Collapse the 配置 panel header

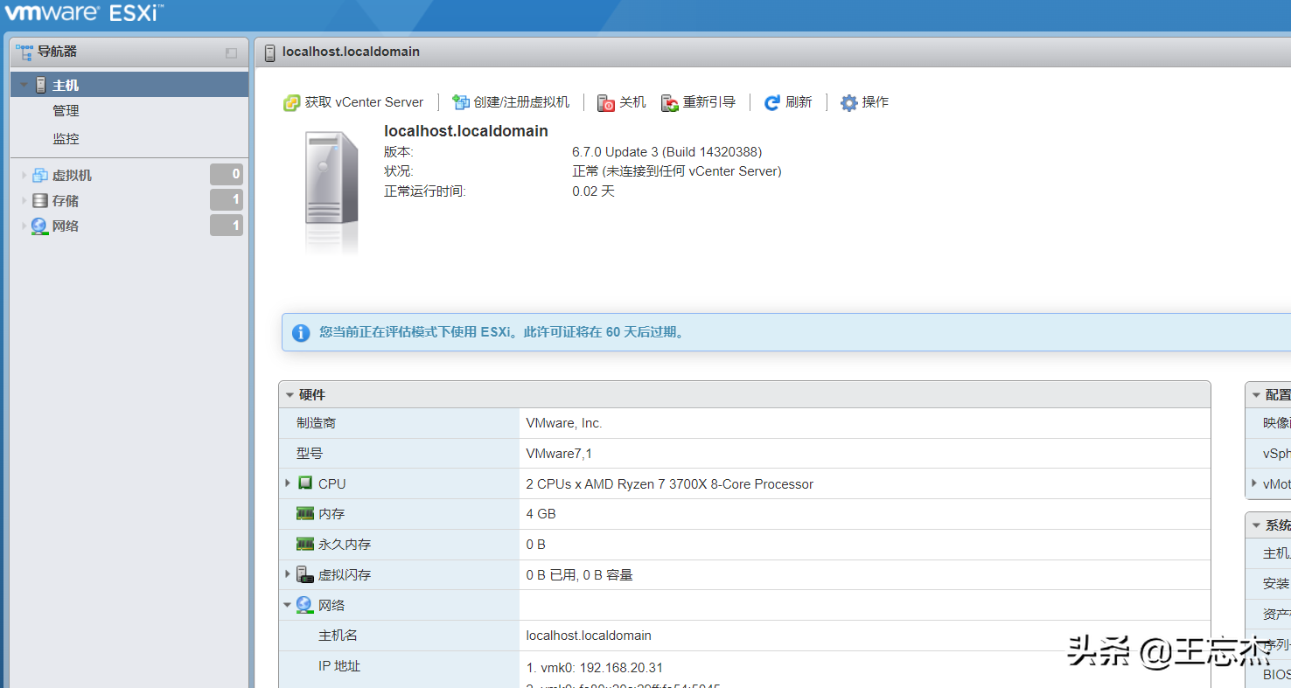[x=1256, y=395]
